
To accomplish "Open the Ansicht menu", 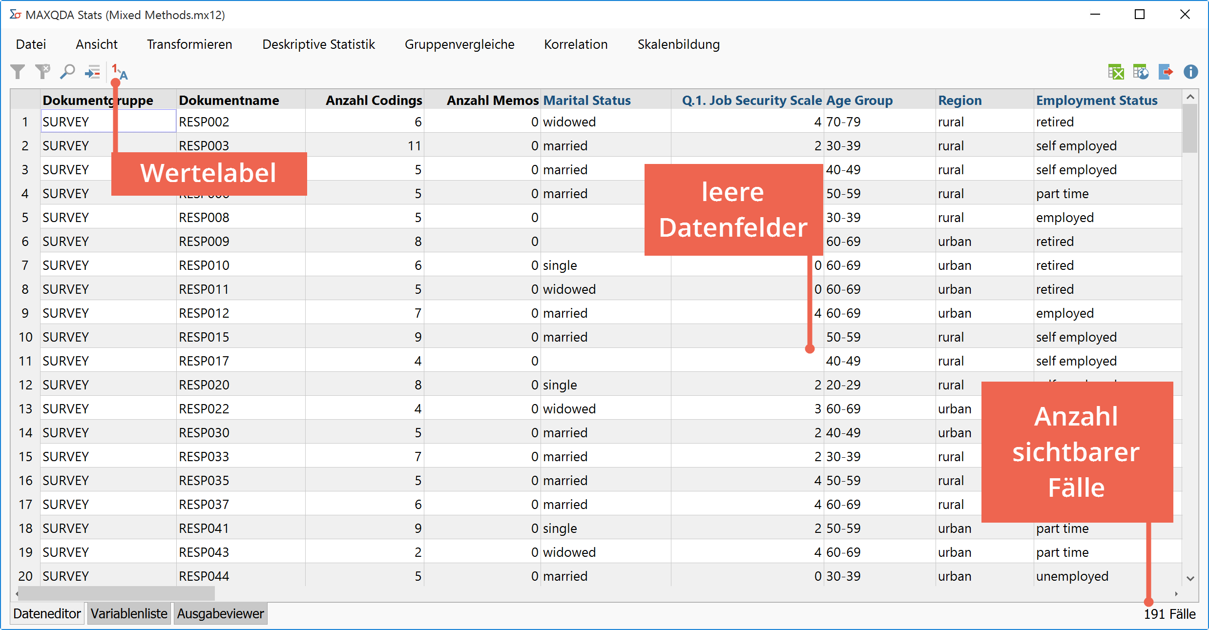I will point(97,44).
